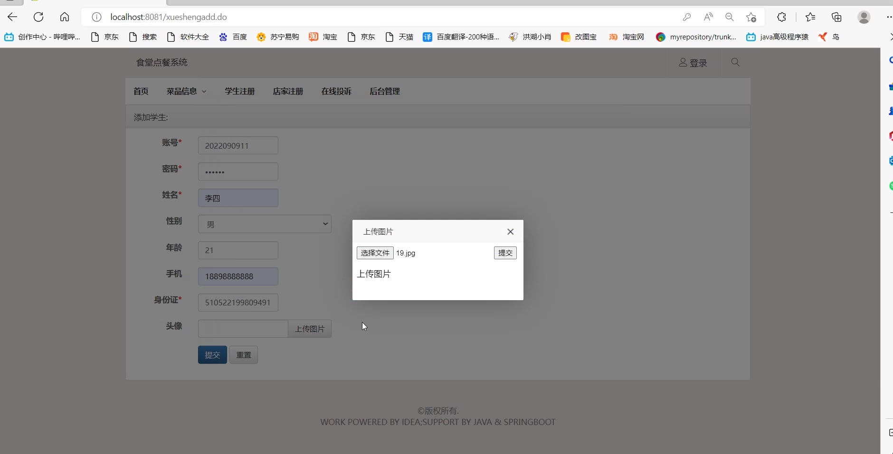Open the 店家注册 nav item
Image resolution: width=893 pixels, height=454 pixels.
click(288, 91)
